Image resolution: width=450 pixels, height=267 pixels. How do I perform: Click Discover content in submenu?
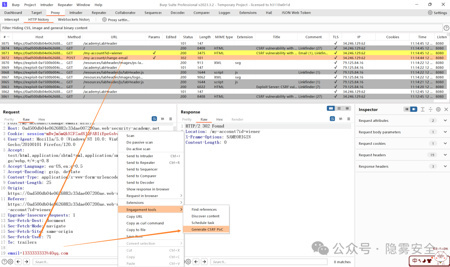206,216
